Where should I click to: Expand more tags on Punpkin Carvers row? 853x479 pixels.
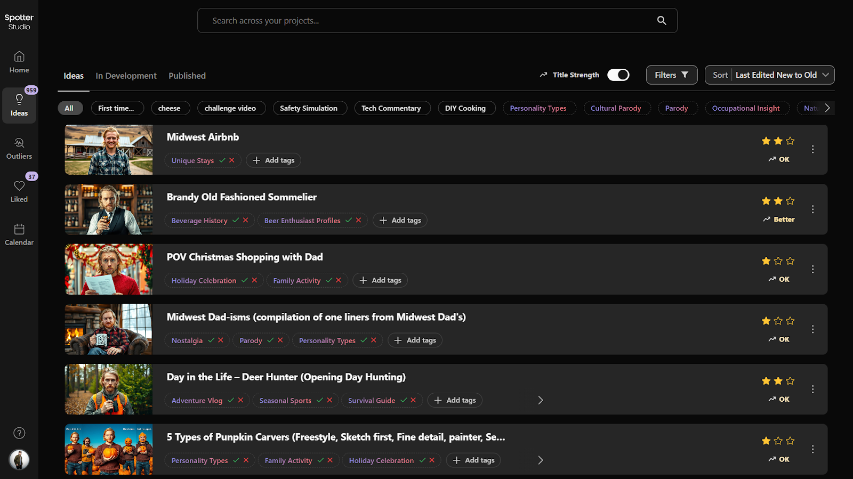click(541, 460)
